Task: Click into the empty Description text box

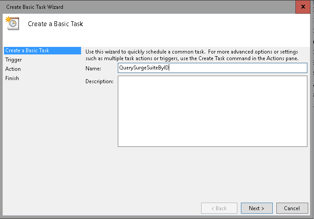Action: [213, 111]
